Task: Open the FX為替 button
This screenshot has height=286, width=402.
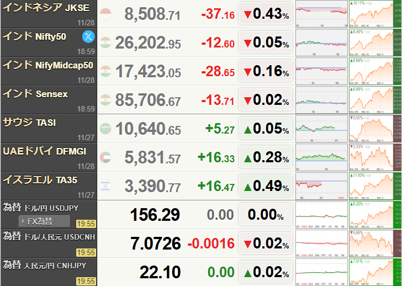Action: pyautogui.click(x=44, y=221)
